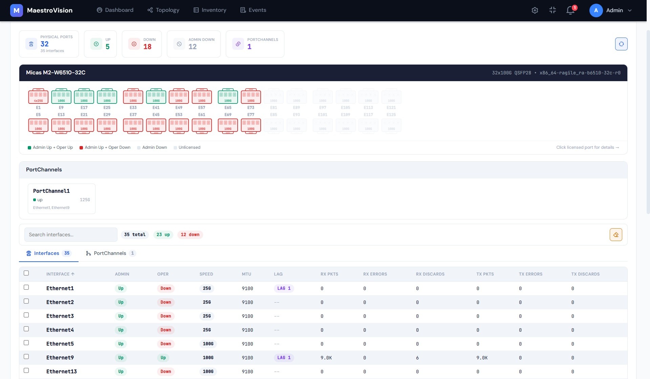Check the Ethernet1 row checkbox
Image resolution: width=650 pixels, height=379 pixels.
pos(26,287)
